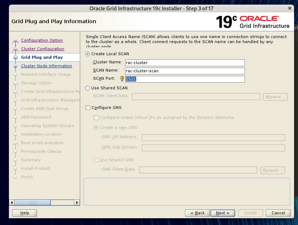This screenshot has height=225, width=298.
Task: Click into the SCAN Name field
Action: [x=185, y=71]
